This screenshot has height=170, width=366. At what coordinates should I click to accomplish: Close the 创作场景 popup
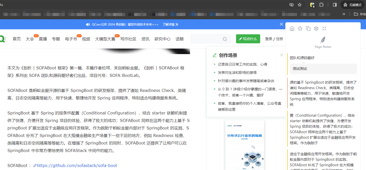tap(282, 55)
